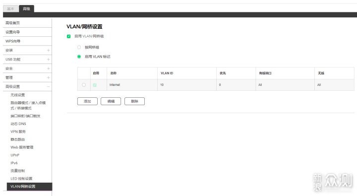Screen dimensions: 357x196
Task: Open UPnP settings
Action: (15, 155)
